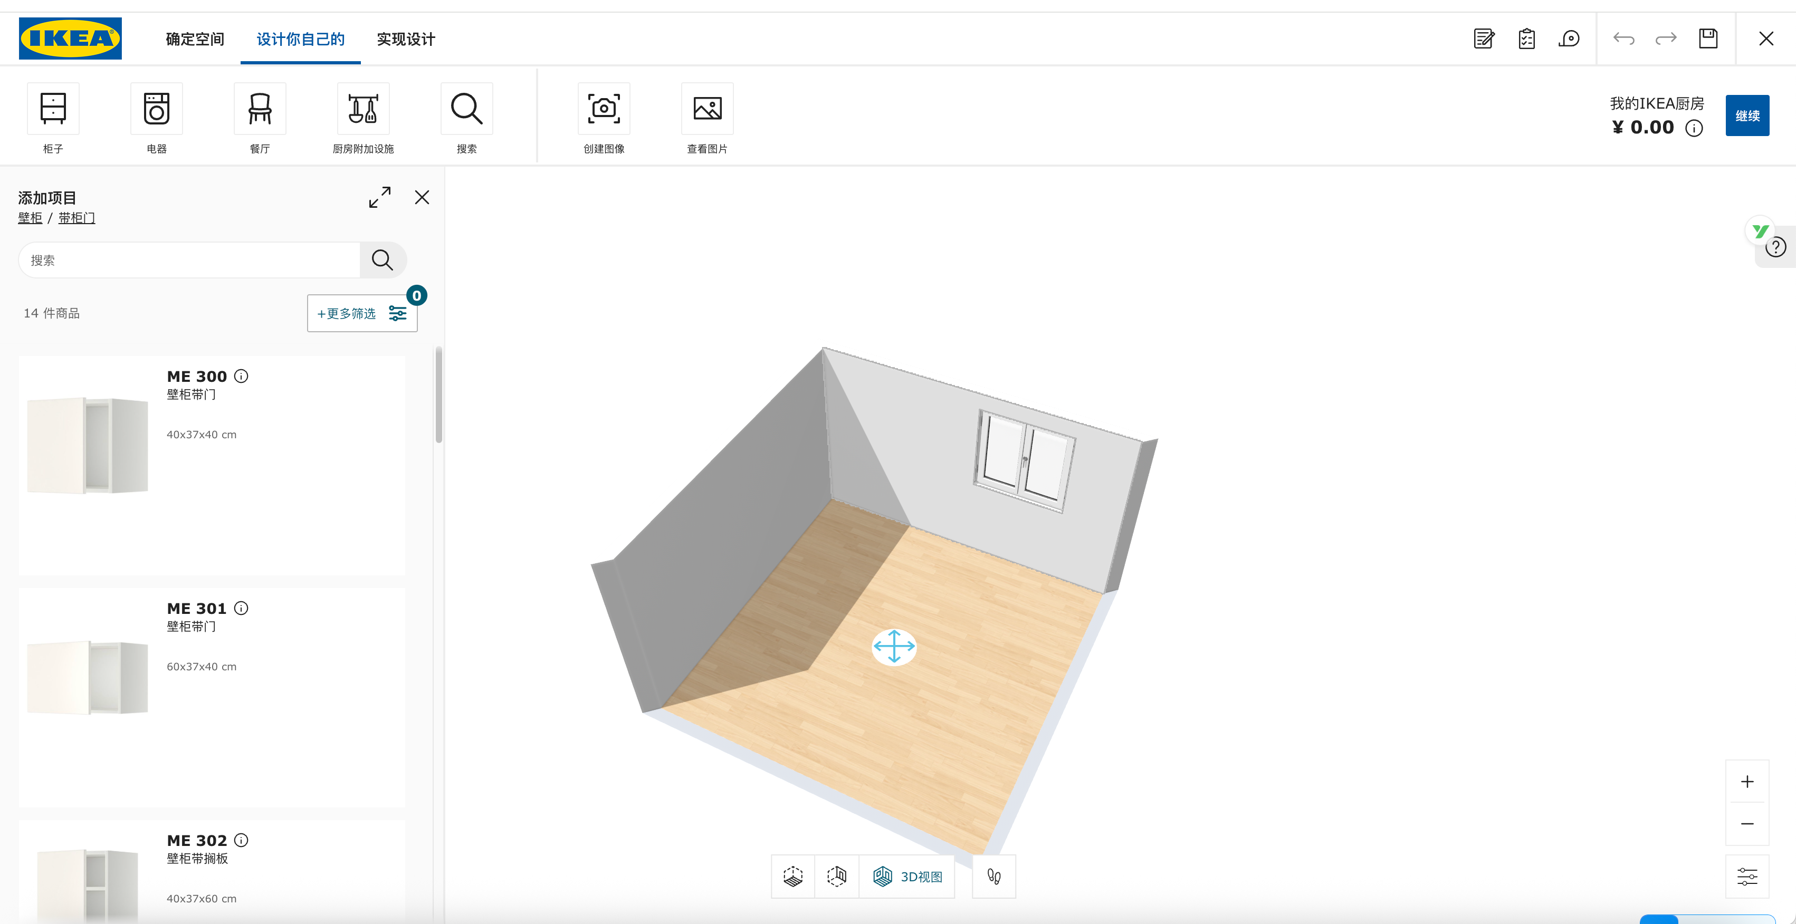Screen dimensions: 1796x924
Task: Switch to walk-through footprints view
Action: (993, 877)
